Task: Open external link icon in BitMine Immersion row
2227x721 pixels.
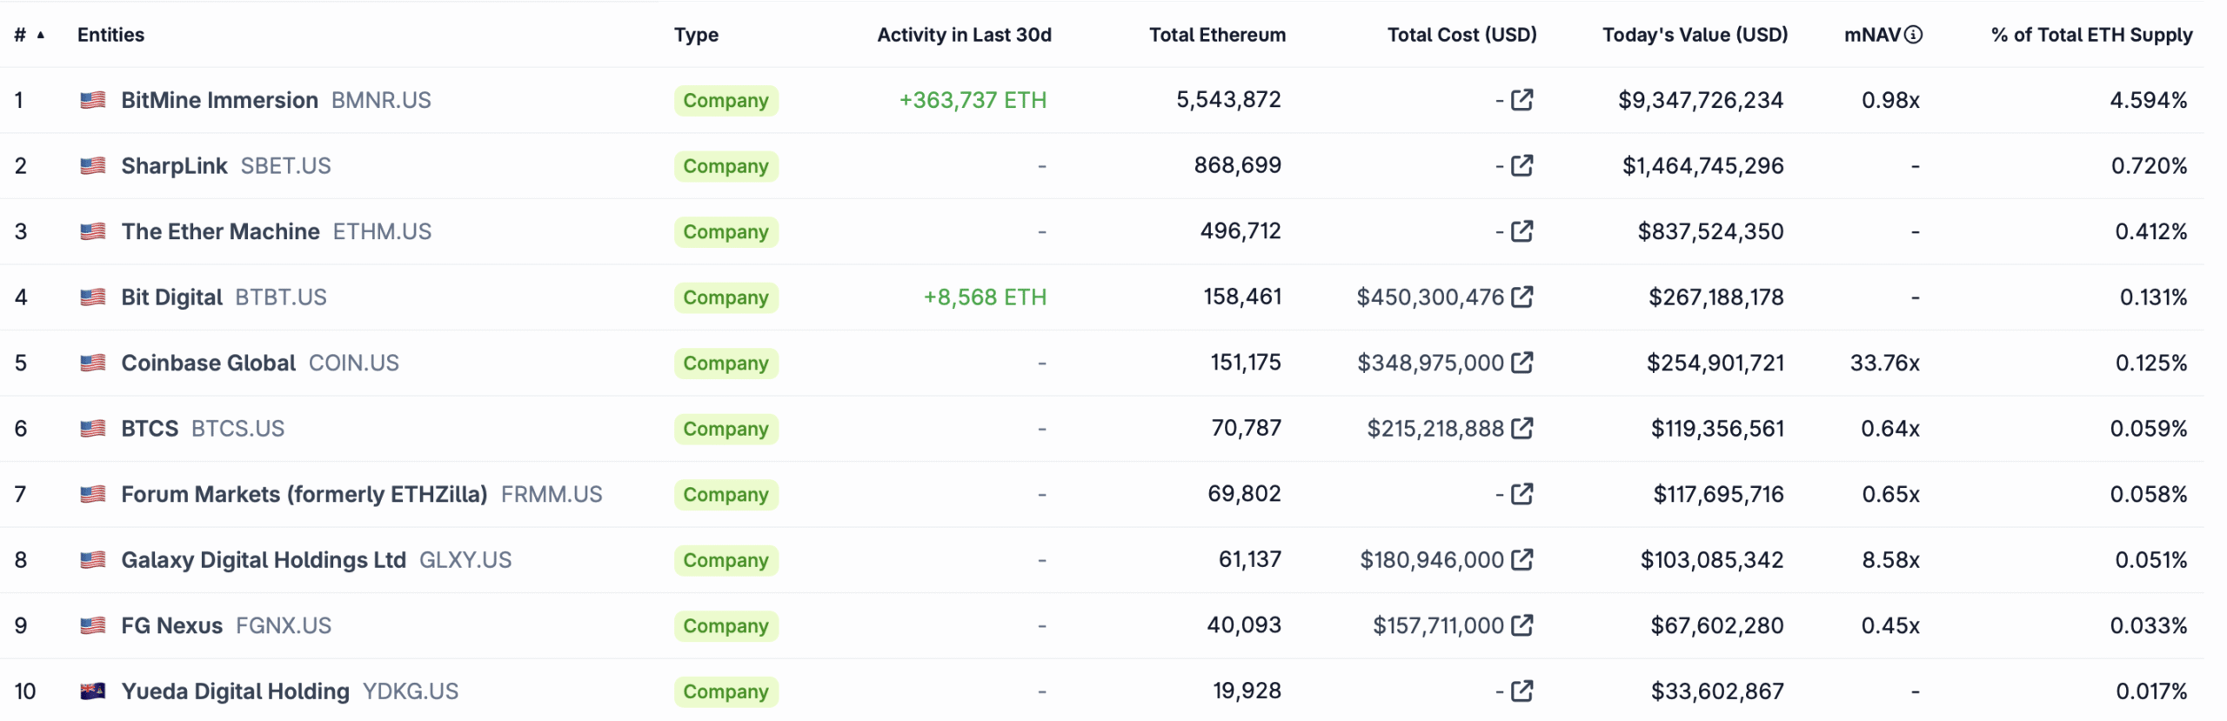Action: click(1522, 100)
